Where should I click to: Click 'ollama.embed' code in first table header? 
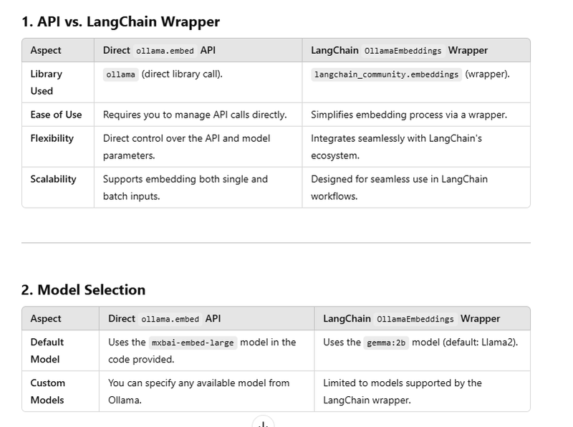click(165, 51)
